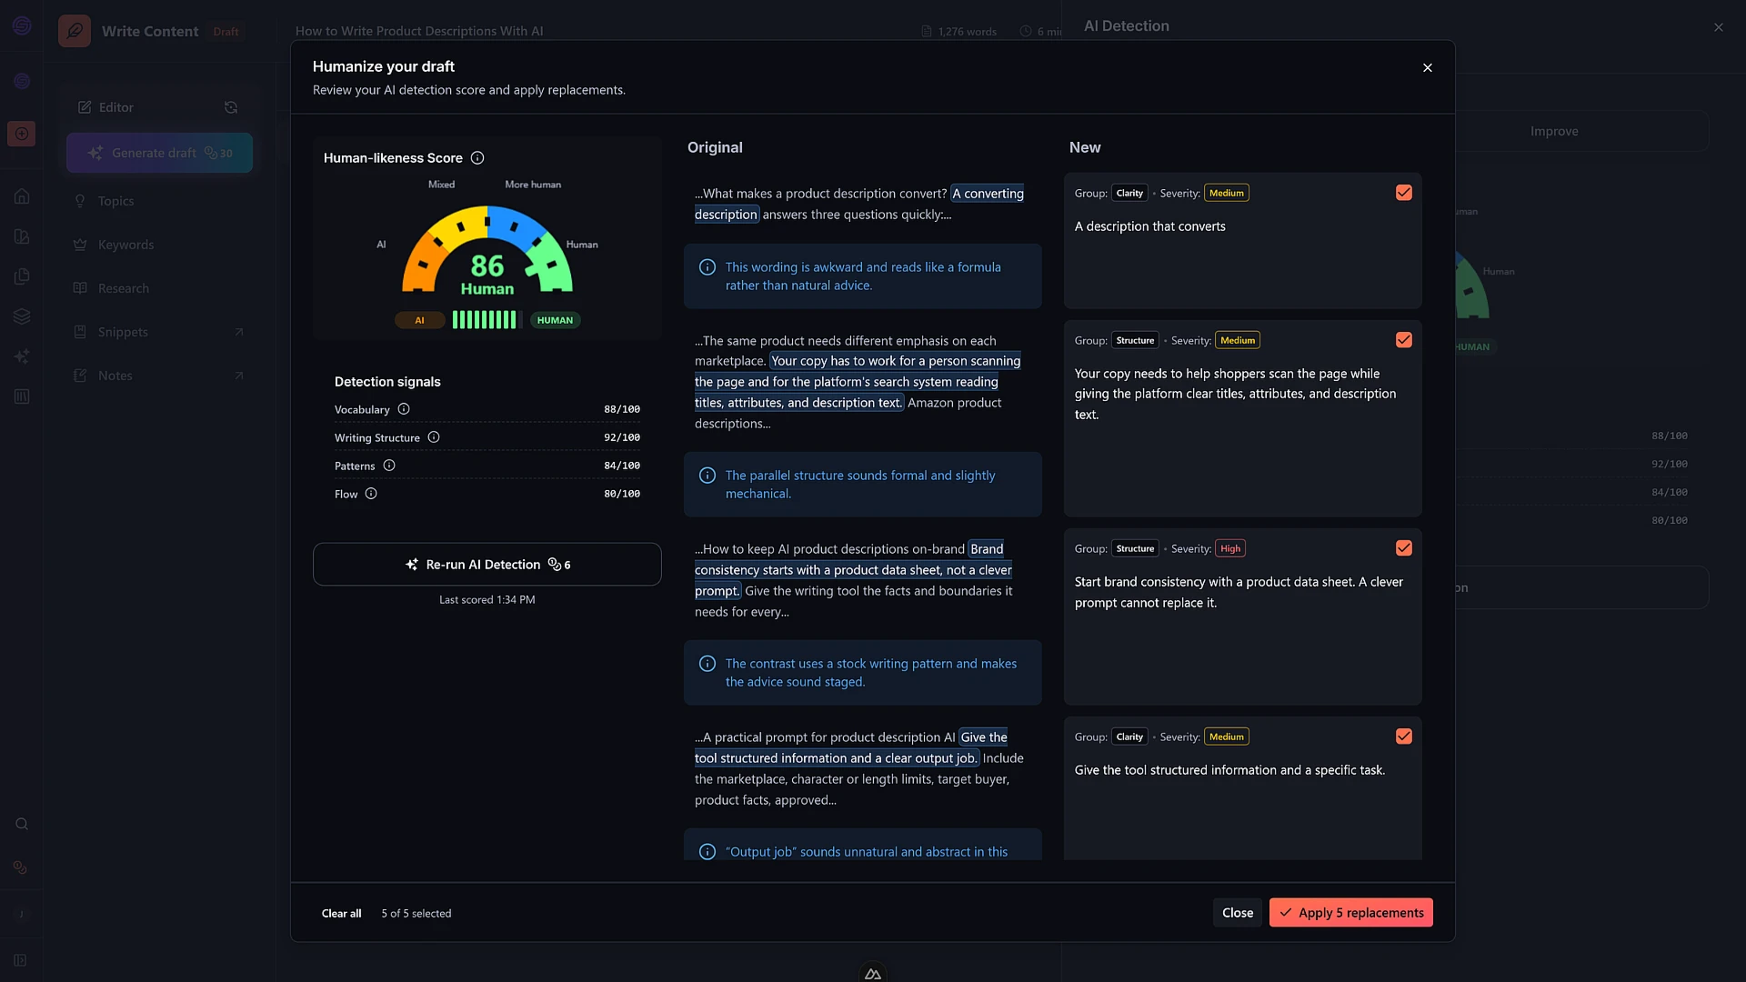Click search icon in left rail

coord(22,824)
